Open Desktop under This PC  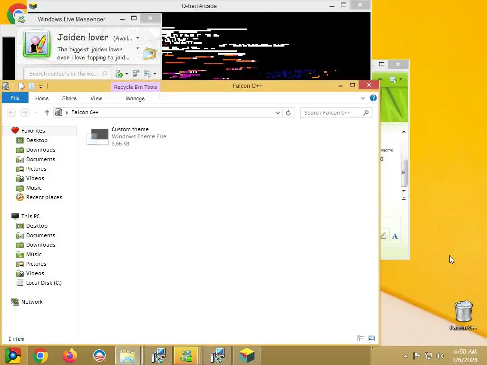(x=37, y=226)
